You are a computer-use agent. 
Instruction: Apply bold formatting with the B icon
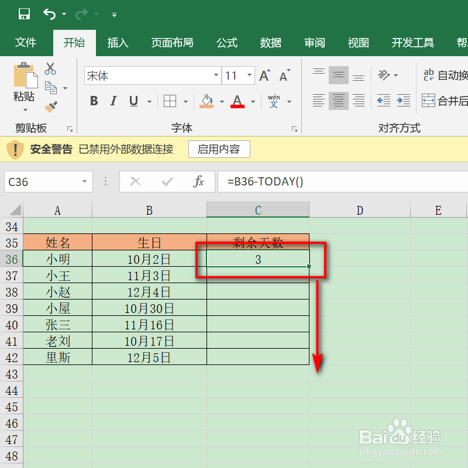[x=94, y=101]
